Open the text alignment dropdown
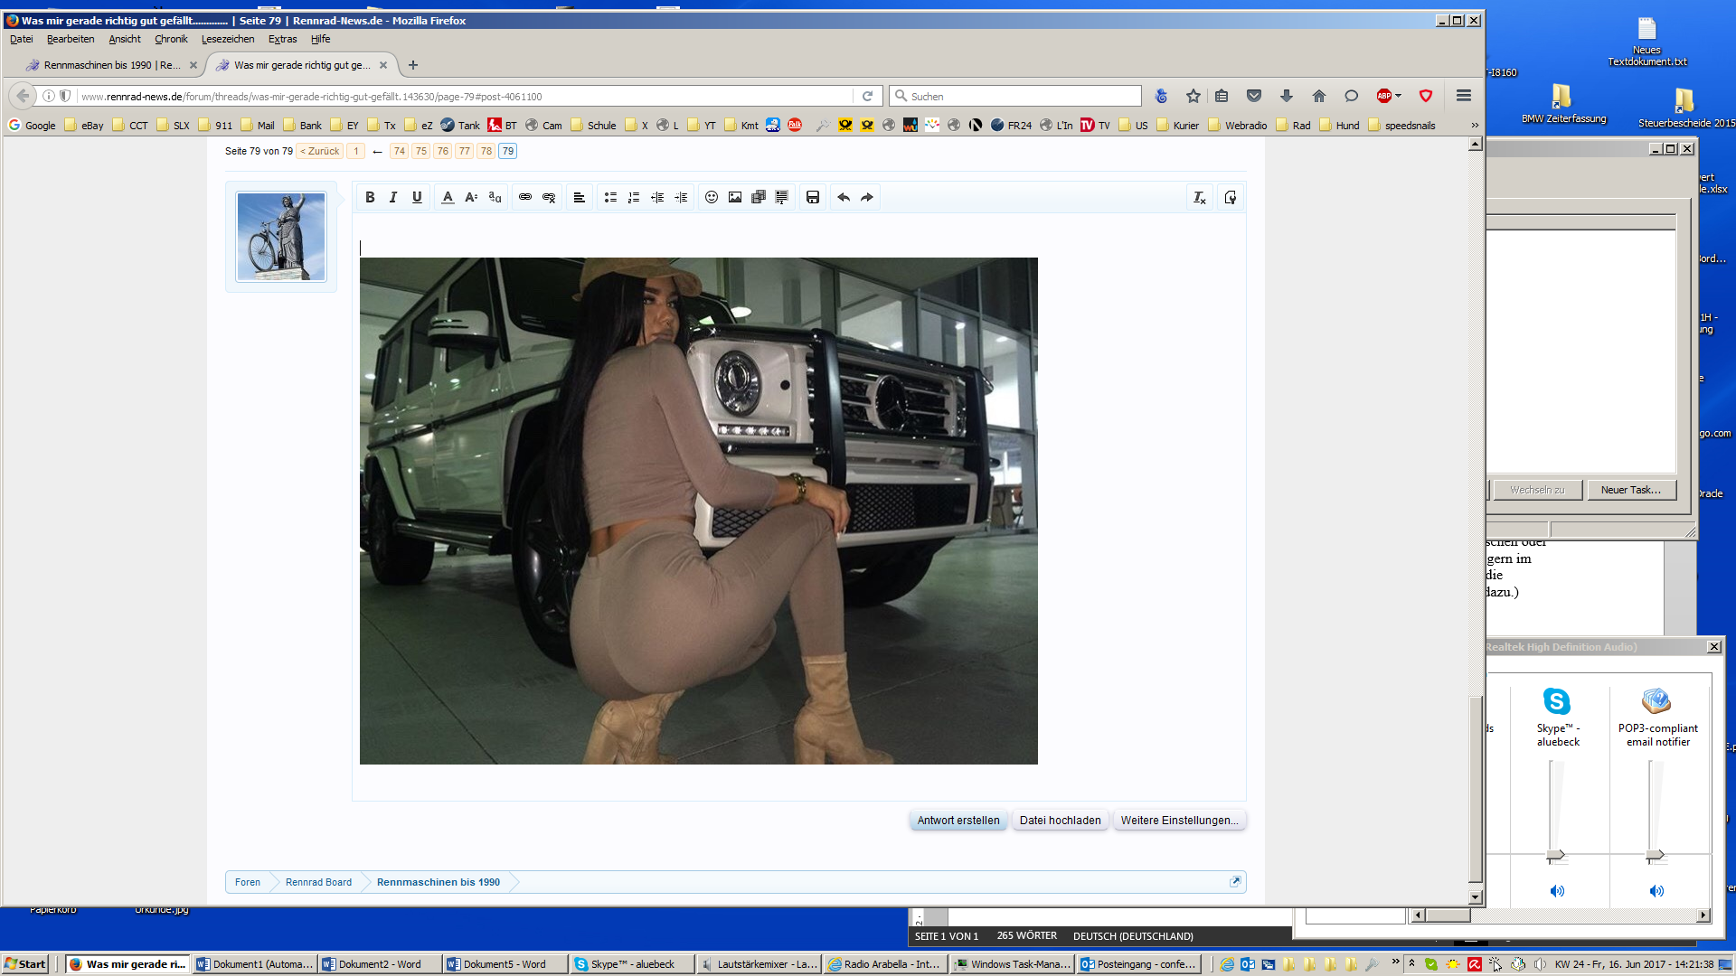This screenshot has height=976, width=1736. point(580,197)
